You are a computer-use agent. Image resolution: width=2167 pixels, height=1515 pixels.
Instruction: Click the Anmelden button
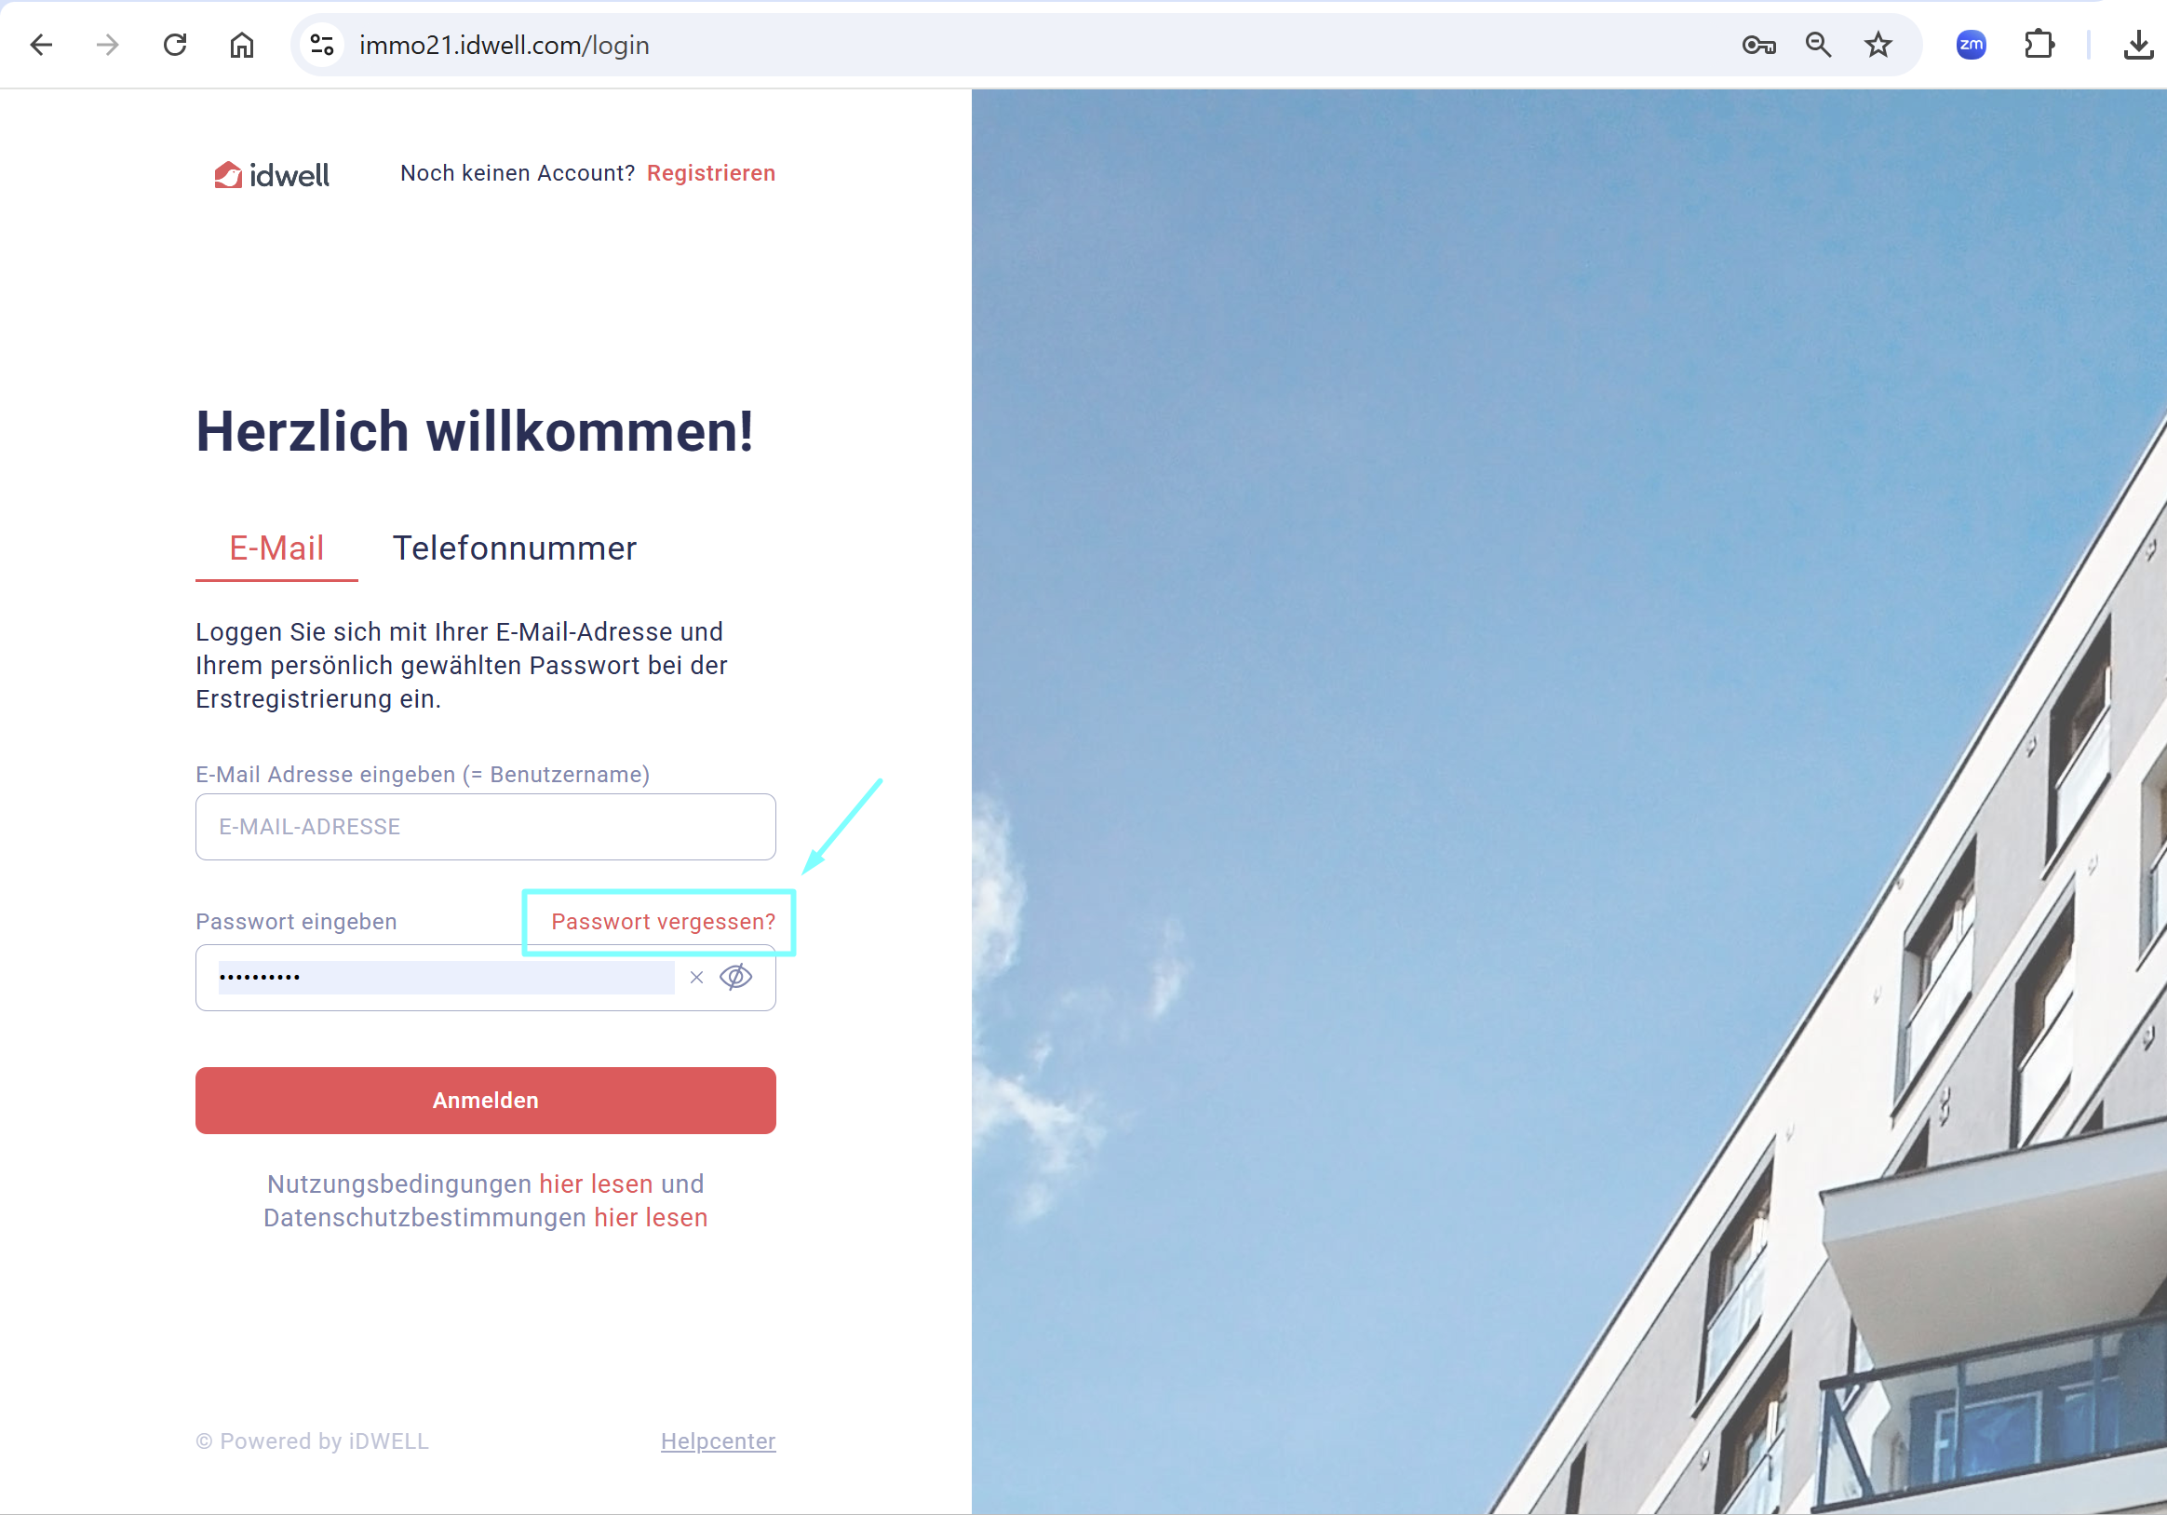click(485, 1101)
